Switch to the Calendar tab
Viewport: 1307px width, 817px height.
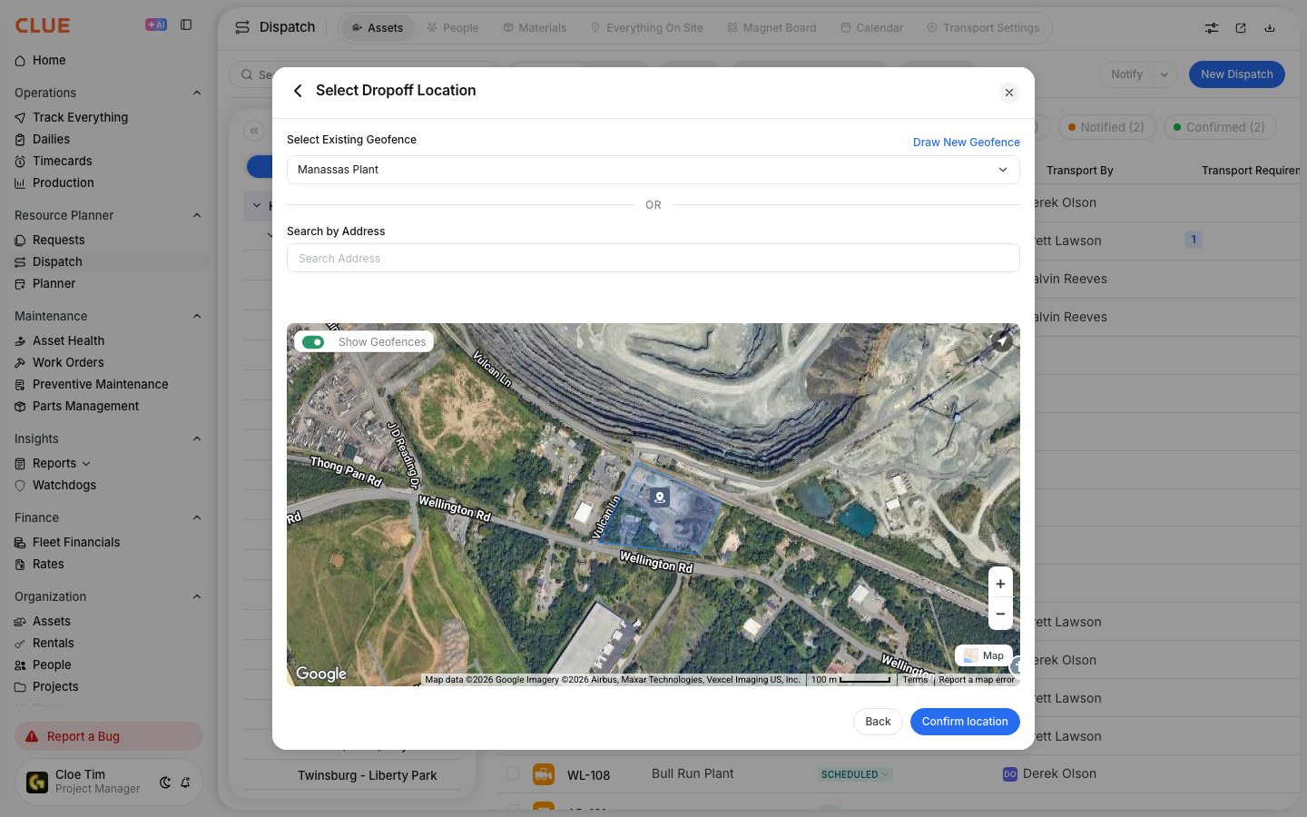pyautogui.click(x=872, y=28)
